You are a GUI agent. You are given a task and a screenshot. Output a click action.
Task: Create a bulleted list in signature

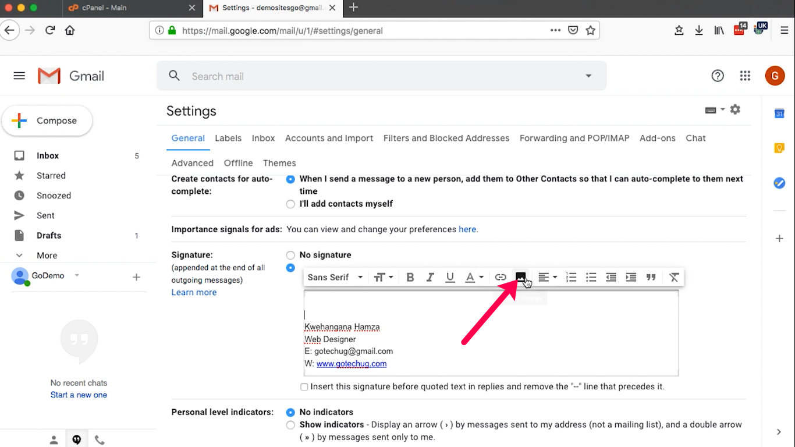pyautogui.click(x=591, y=277)
